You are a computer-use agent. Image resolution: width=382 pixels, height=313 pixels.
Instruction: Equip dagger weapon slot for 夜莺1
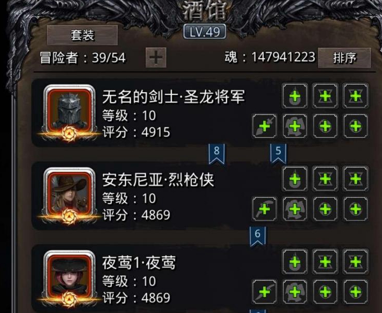265,292
